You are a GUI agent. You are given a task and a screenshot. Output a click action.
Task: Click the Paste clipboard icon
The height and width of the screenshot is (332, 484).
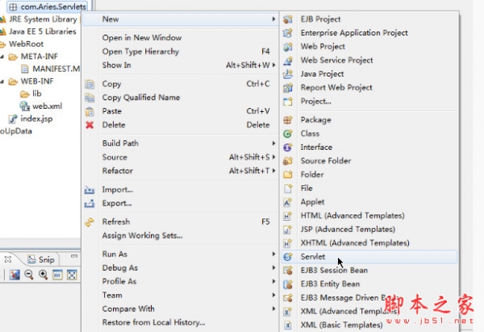(90, 111)
